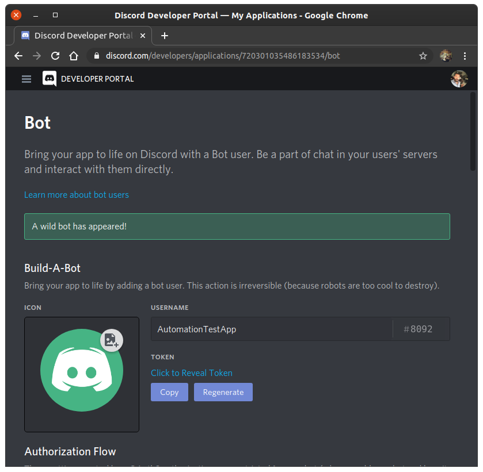Regenerate the bot token
483x472 pixels.
click(223, 392)
